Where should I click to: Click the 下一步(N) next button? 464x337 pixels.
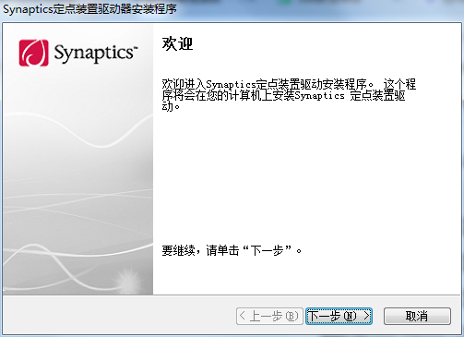click(x=339, y=316)
